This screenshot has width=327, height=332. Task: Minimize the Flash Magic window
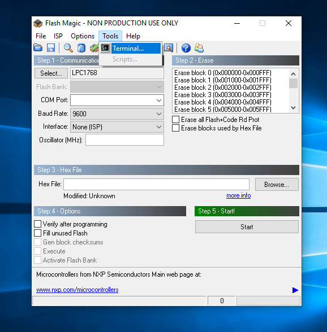point(237,23)
